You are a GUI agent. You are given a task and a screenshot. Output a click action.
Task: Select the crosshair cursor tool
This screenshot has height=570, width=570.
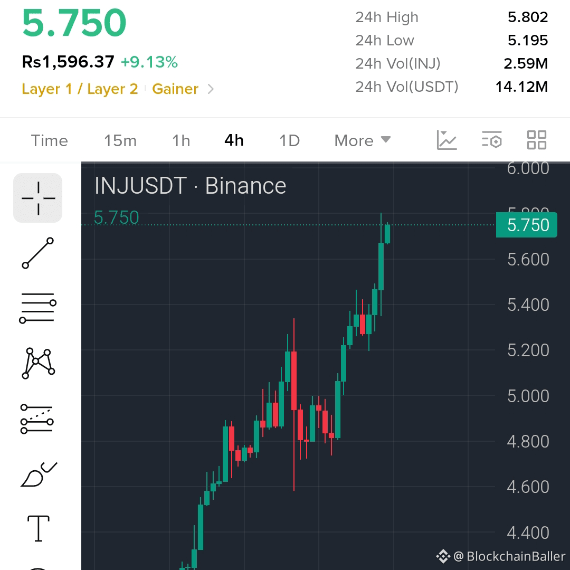pos(38,198)
